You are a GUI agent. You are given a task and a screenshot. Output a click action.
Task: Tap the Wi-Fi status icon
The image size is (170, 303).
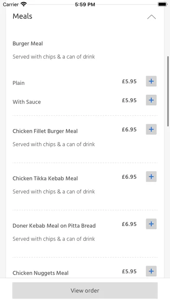[24, 4]
